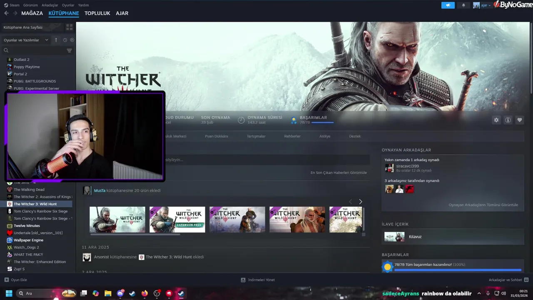Click the Windows taskbar Ara search box
533x300 pixels.
click(x=46, y=293)
